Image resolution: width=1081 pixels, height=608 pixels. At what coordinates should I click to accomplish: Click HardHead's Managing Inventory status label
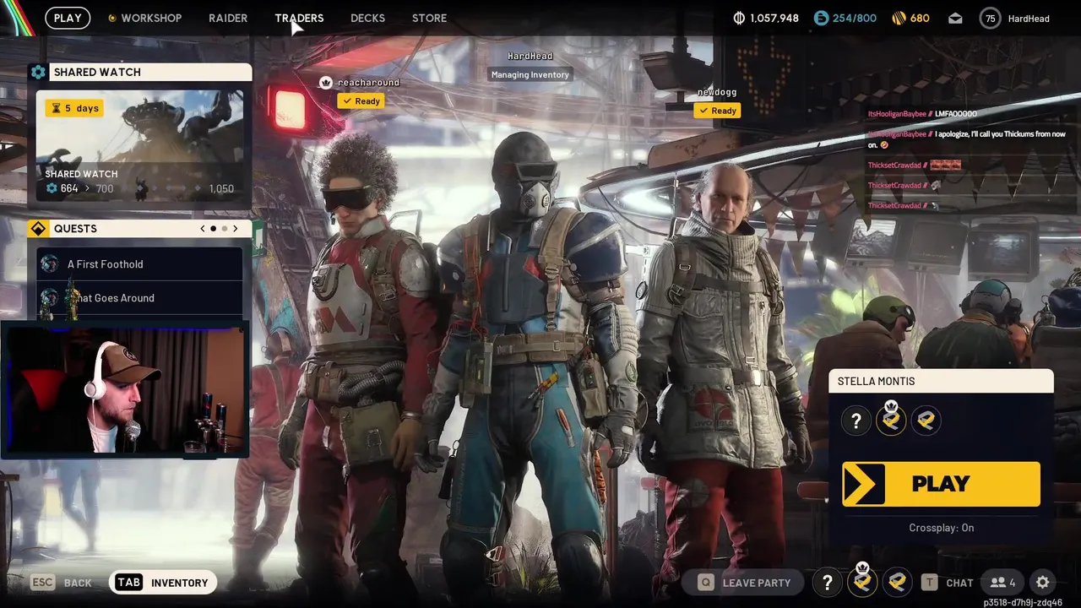point(530,74)
